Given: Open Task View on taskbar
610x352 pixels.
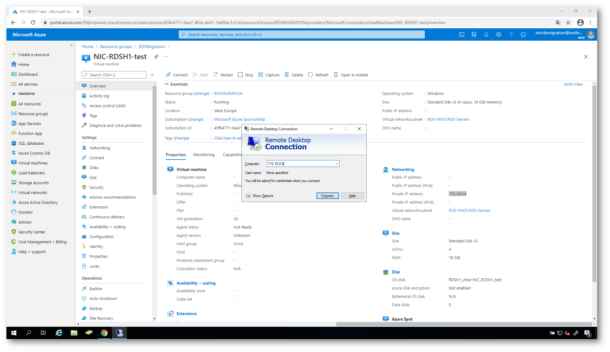Looking at the screenshot, I should [x=43, y=333].
